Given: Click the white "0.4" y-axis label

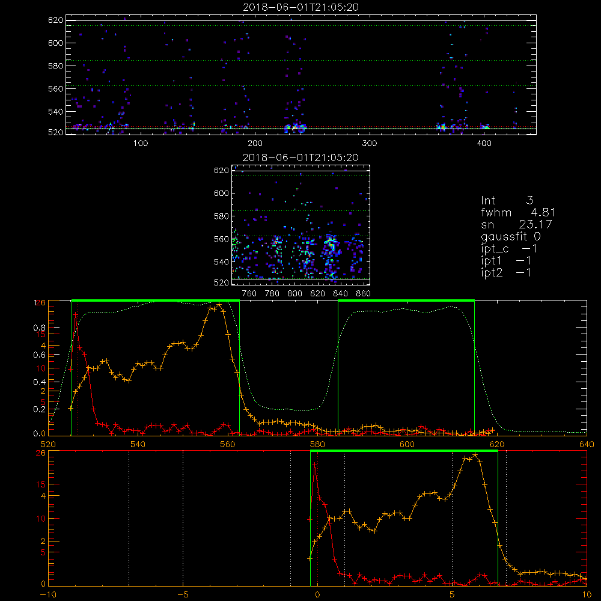Looking at the screenshot, I should pyautogui.click(x=40, y=382).
